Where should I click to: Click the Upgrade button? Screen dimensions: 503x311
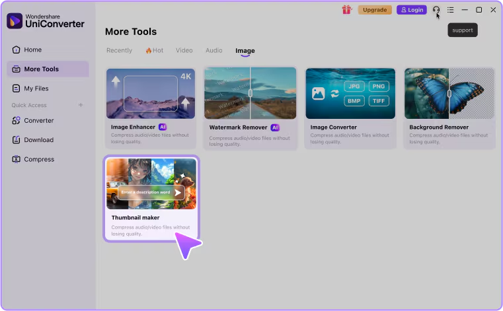tap(375, 10)
